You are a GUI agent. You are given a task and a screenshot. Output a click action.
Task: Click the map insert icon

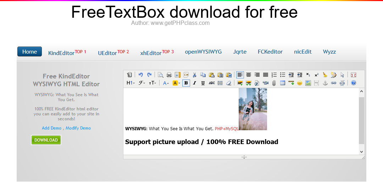(308, 83)
